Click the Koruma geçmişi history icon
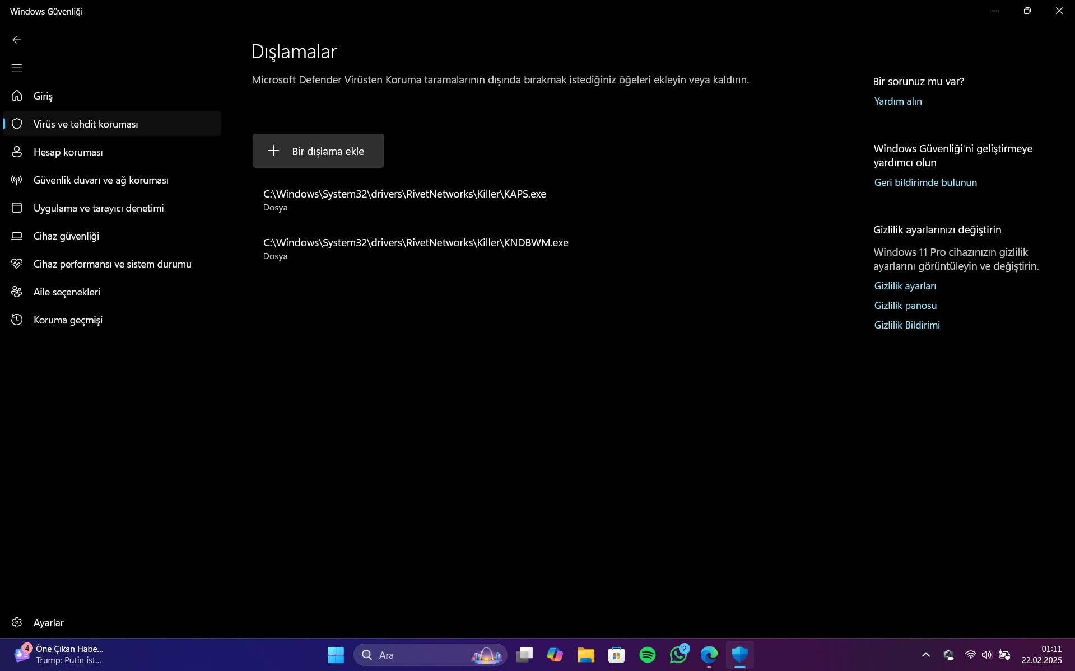Viewport: 1075px width, 671px height. click(17, 320)
